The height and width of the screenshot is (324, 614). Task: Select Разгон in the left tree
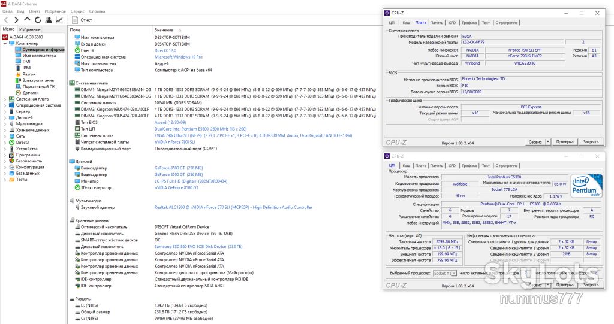pos(29,74)
